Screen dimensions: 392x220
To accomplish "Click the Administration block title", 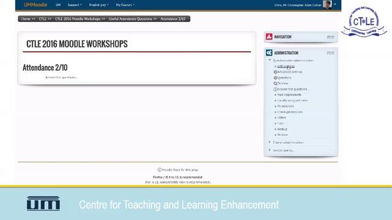I will 286,53.
